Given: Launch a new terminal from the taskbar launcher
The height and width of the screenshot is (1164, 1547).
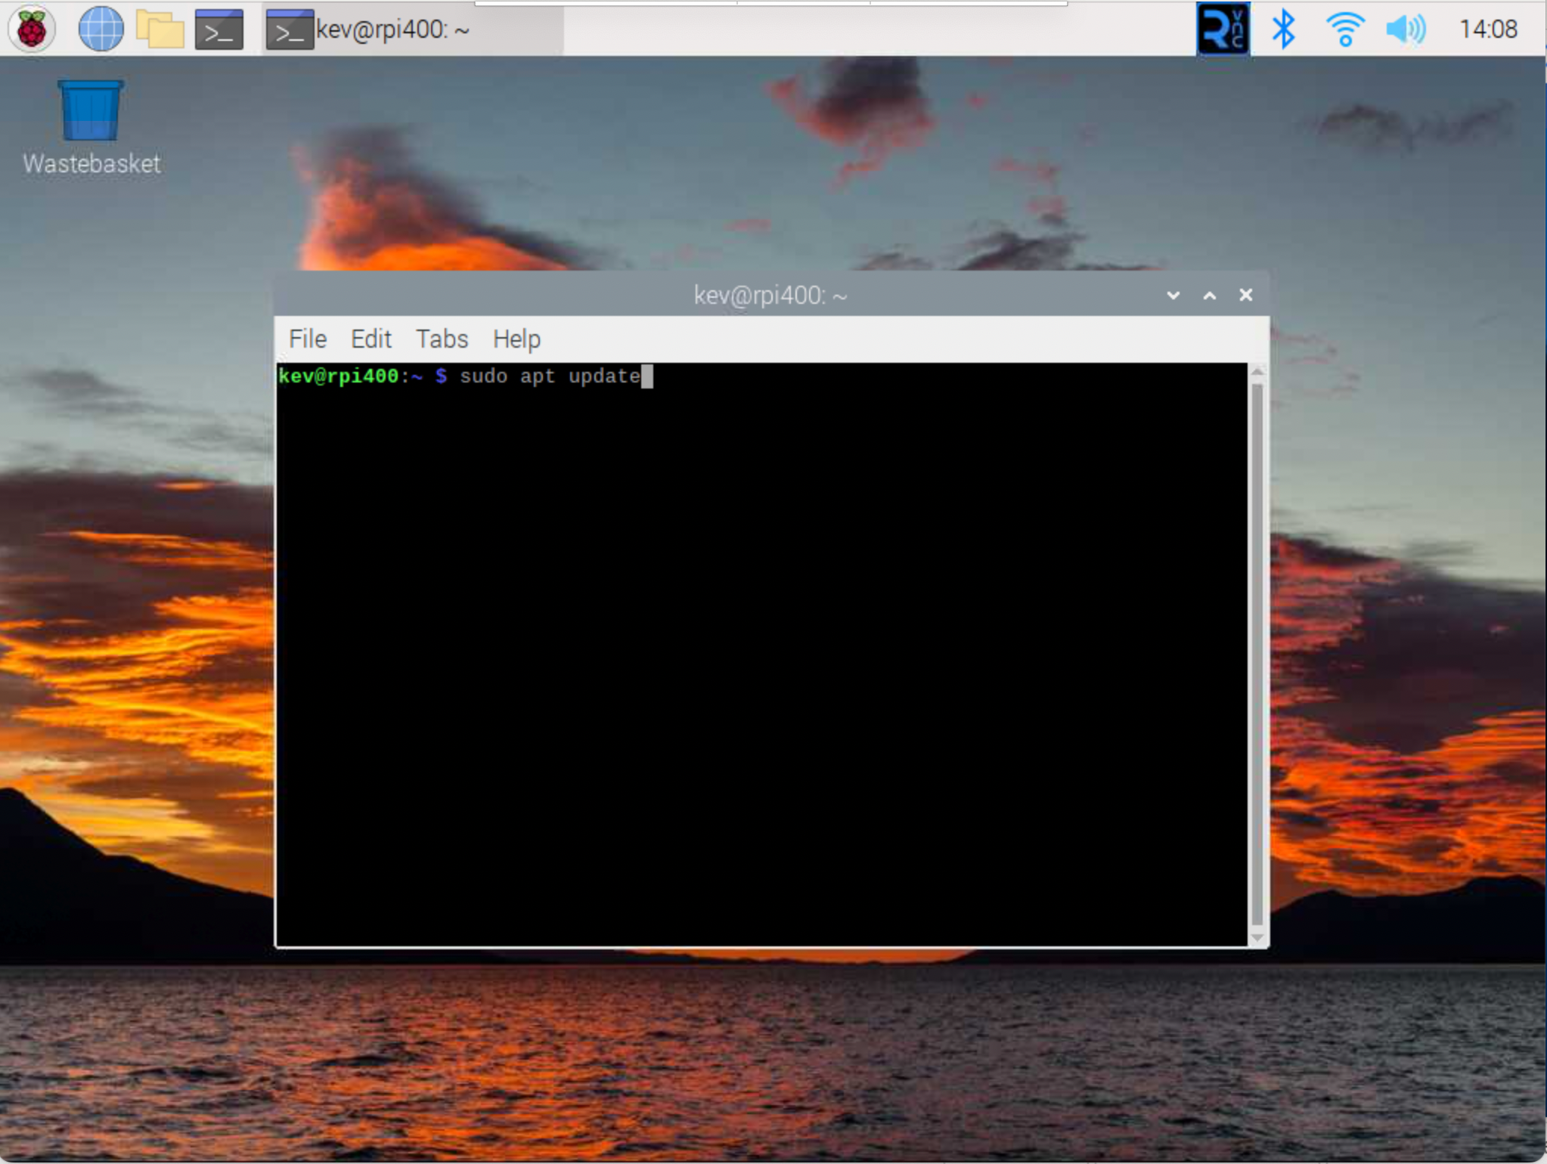Looking at the screenshot, I should pyautogui.click(x=219, y=29).
